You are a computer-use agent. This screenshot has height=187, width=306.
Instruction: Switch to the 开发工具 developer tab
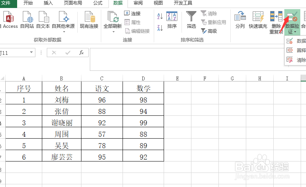(x=183, y=3)
